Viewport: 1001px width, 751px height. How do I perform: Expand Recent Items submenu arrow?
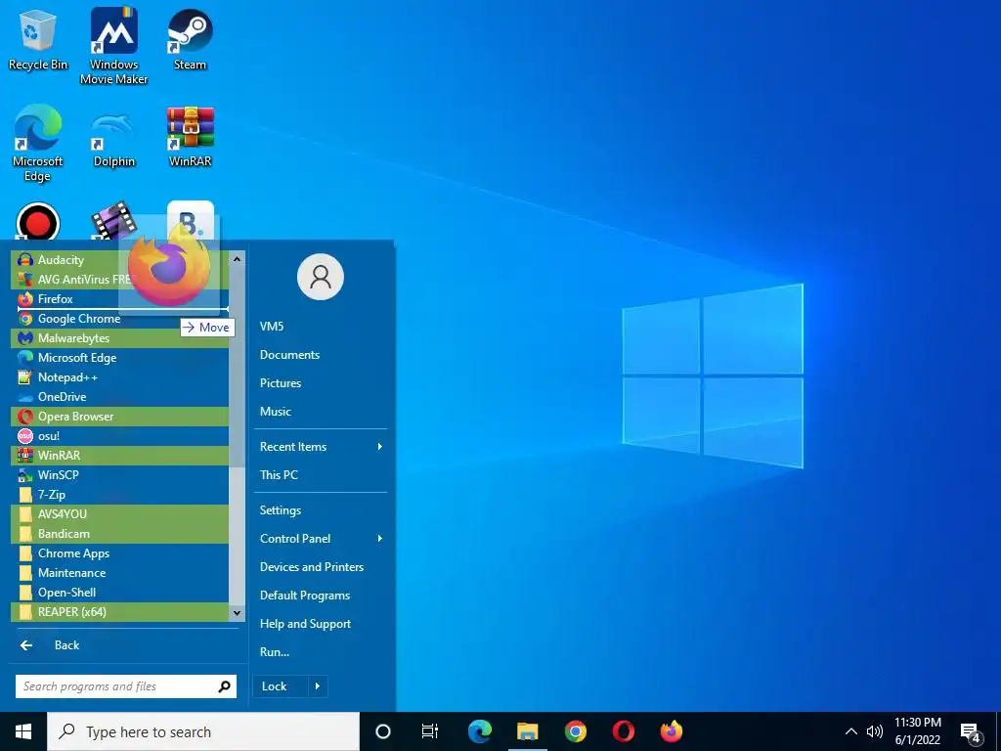click(380, 446)
